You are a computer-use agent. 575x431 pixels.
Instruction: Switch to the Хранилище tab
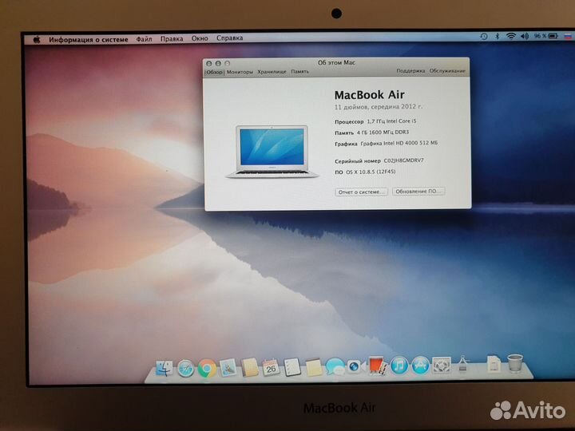pos(272,72)
